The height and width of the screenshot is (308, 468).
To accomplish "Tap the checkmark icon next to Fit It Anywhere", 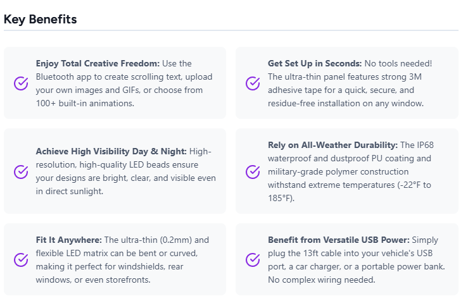I will 21,259.
